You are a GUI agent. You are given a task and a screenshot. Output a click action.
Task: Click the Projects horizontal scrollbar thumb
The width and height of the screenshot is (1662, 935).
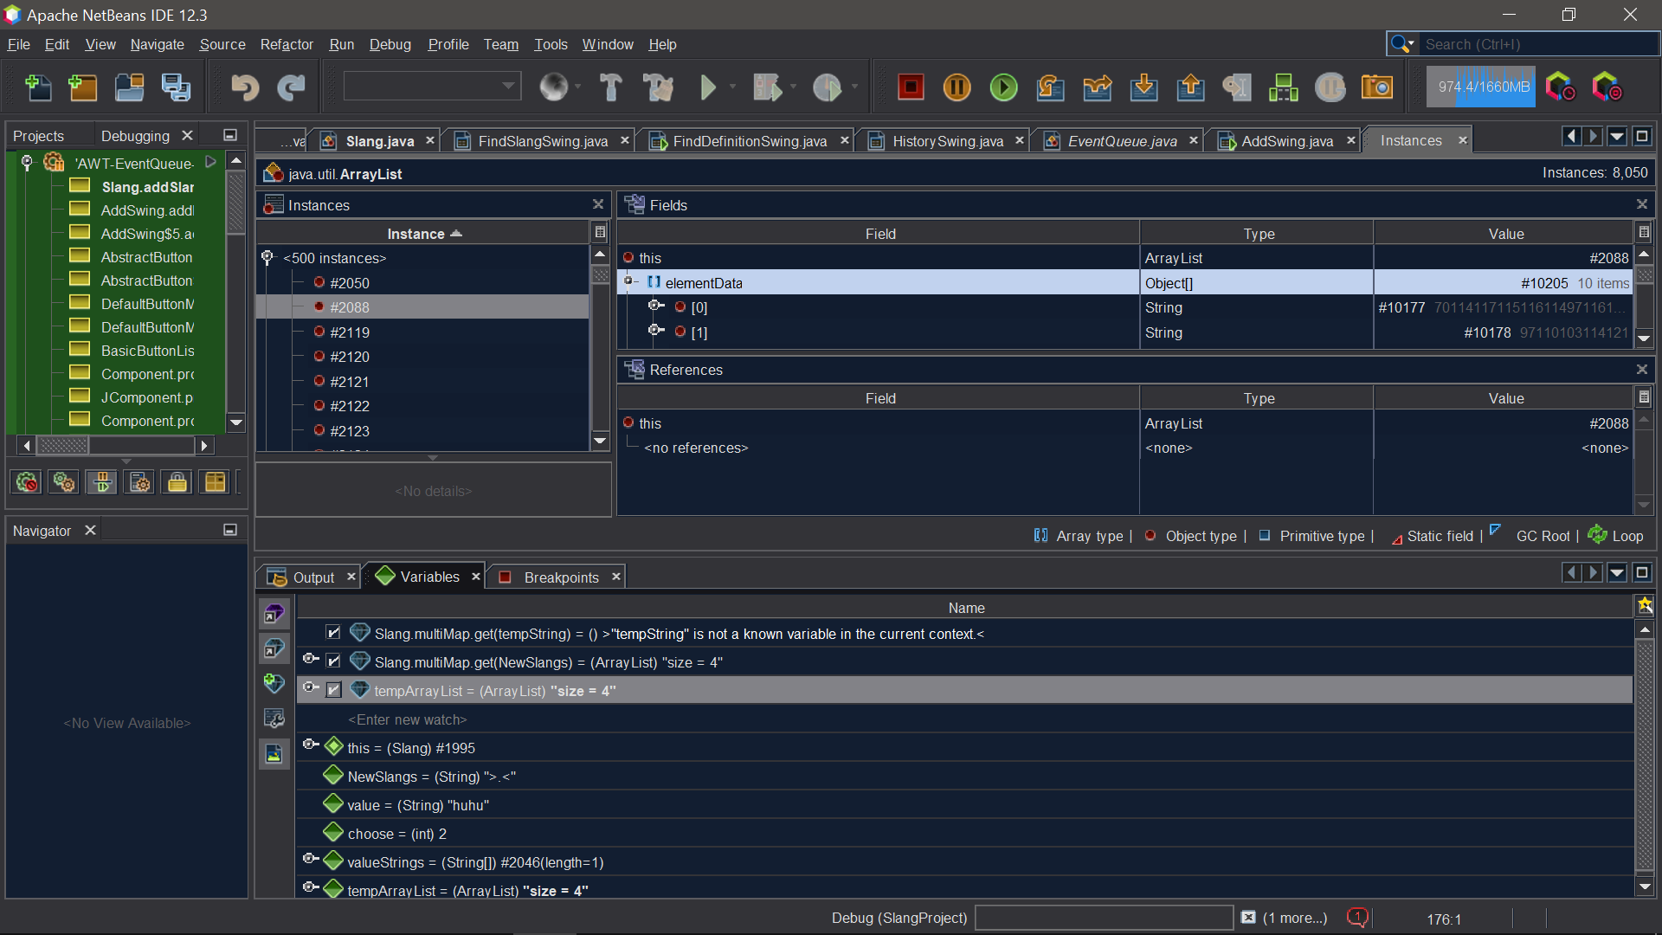click(x=63, y=445)
